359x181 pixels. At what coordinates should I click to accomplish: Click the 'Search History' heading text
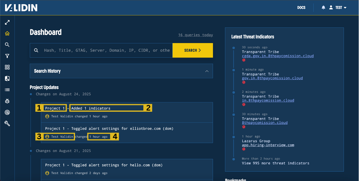point(47,71)
